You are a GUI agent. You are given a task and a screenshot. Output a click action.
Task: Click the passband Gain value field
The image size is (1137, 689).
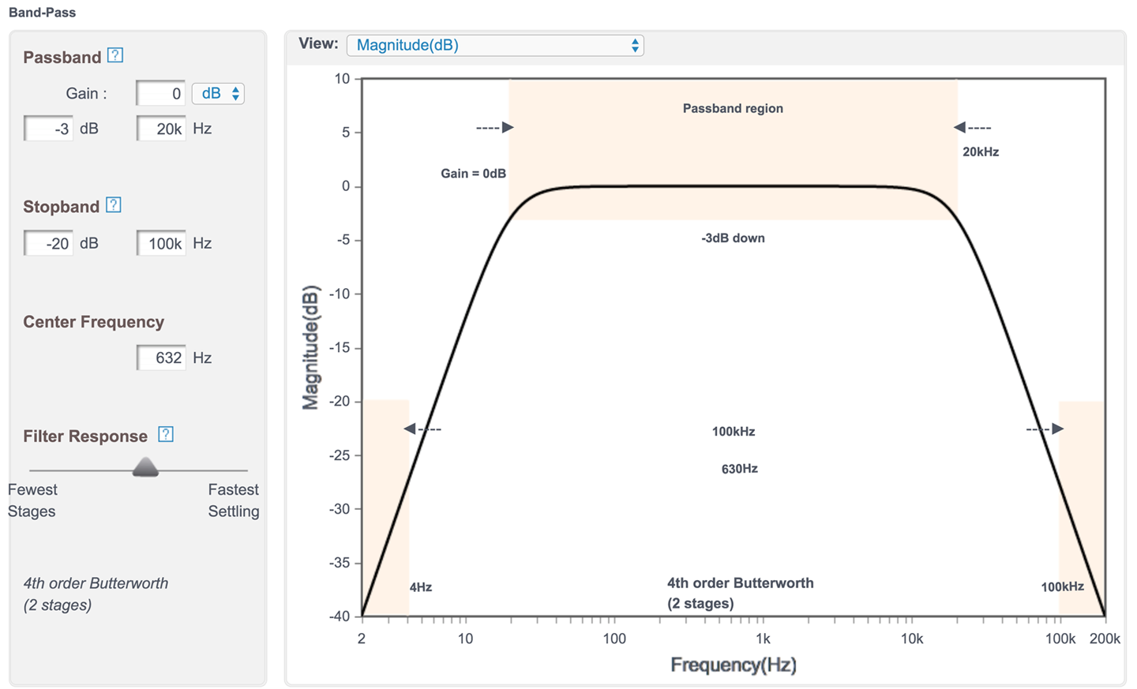click(x=161, y=93)
